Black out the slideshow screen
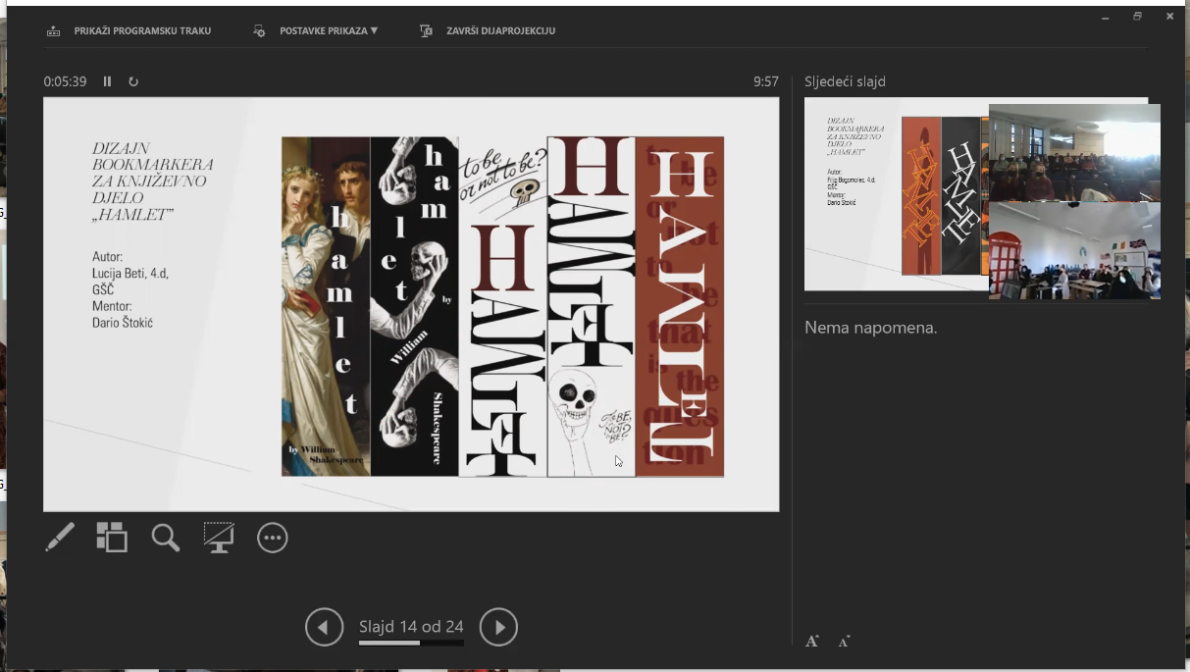1190x672 pixels. click(x=218, y=538)
